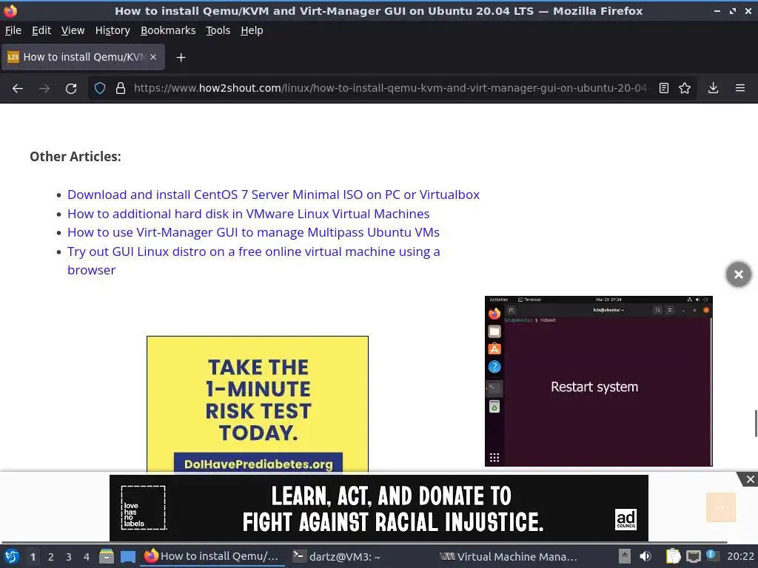Open Virt-Manager GUI Multipass Ubuntu VMs link
The width and height of the screenshot is (758, 568).
pyautogui.click(x=253, y=232)
